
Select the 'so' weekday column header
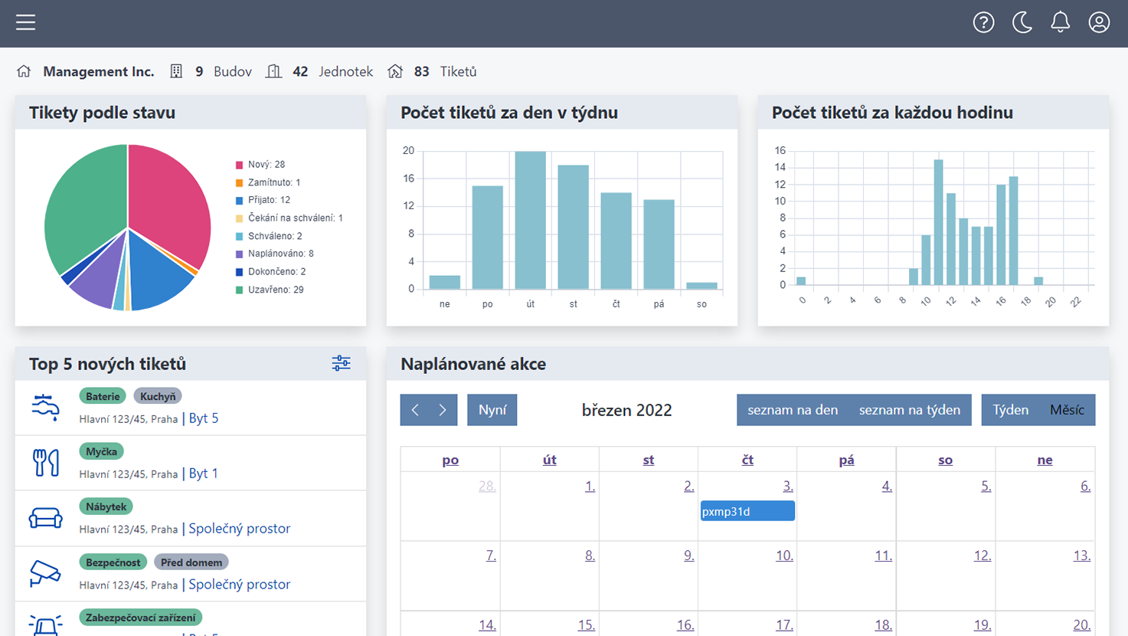point(946,460)
